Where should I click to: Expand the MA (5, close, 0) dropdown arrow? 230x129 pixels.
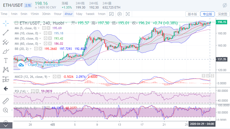(x=39, y=28)
